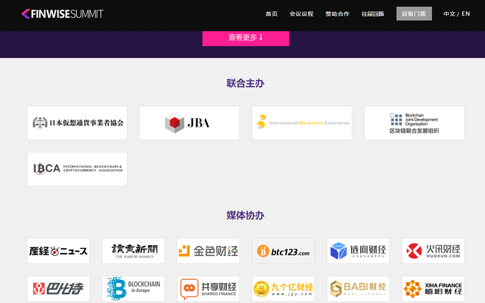Click 共享财经 Shared Finance logo

[208, 289]
